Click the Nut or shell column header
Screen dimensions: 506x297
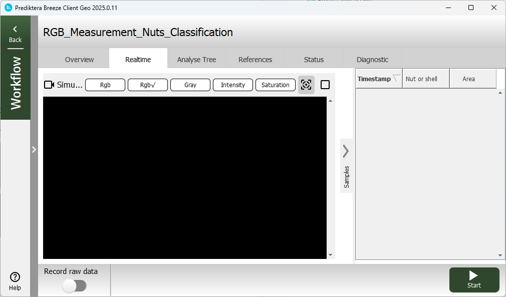[421, 79]
